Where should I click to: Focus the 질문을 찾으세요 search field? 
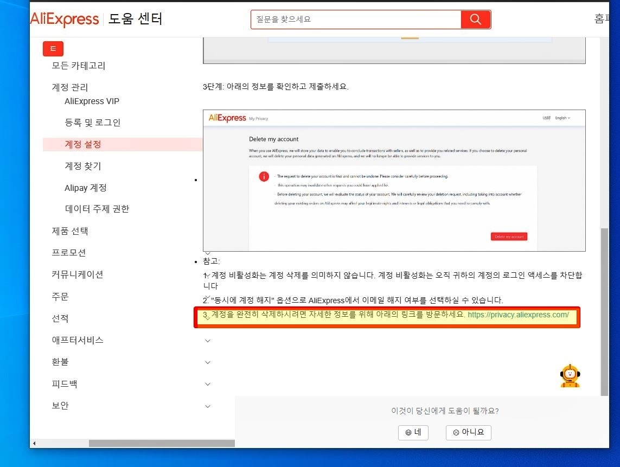(356, 20)
